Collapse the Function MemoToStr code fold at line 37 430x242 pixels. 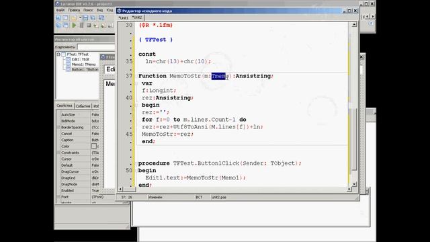(x=136, y=76)
